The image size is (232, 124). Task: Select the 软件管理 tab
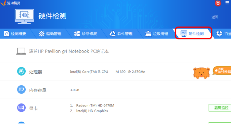pyautogui.click(x=121, y=34)
